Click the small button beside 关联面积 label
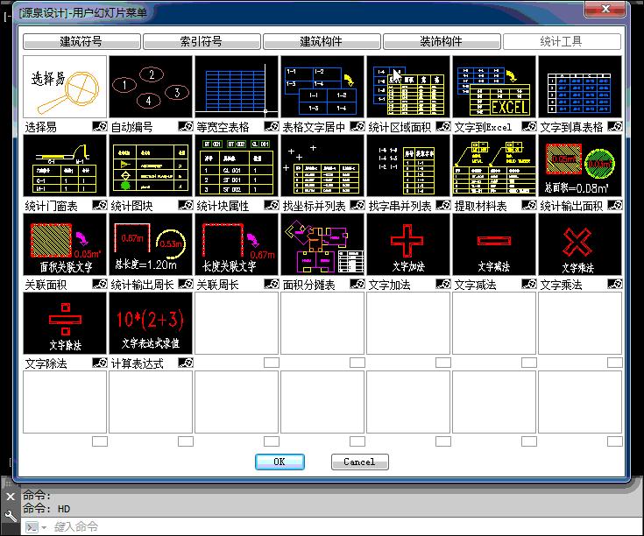Screen dimensions: 644x536 tap(100, 284)
